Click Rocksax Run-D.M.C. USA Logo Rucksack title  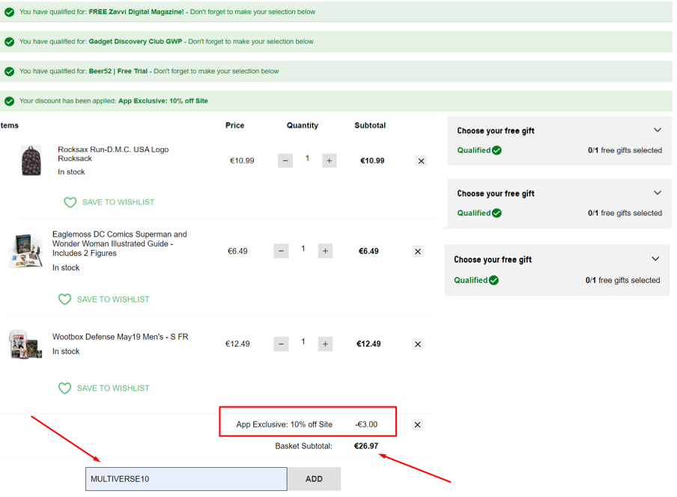[113, 154]
